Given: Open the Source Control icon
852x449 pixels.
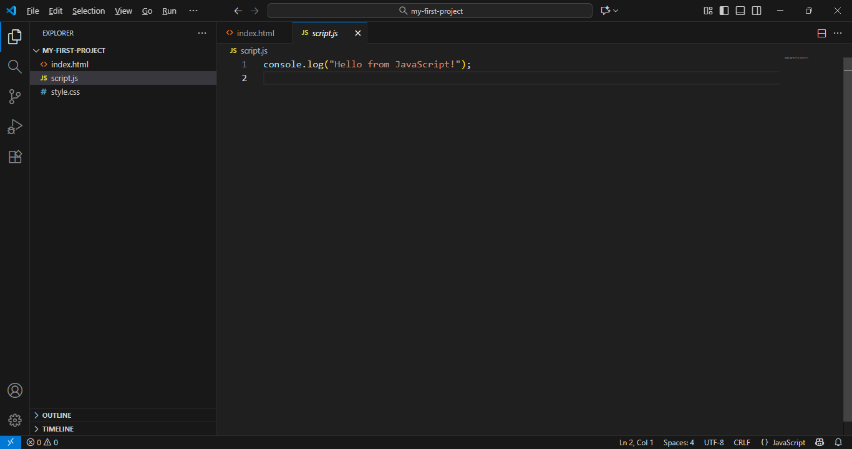Looking at the screenshot, I should [x=14, y=97].
